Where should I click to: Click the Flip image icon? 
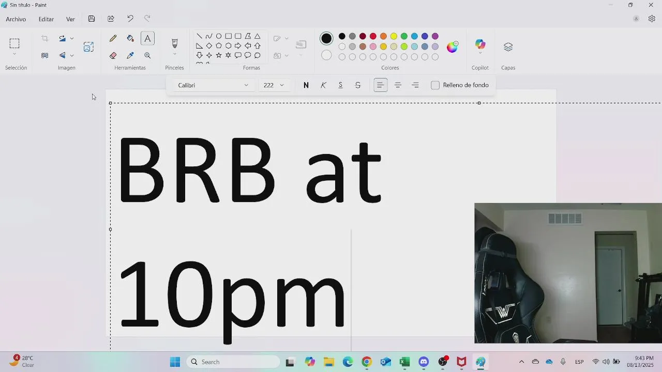tap(63, 55)
